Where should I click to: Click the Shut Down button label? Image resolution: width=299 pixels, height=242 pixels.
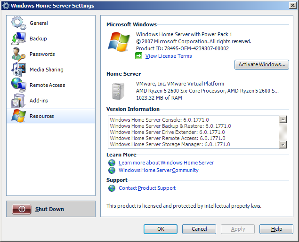[49, 209]
